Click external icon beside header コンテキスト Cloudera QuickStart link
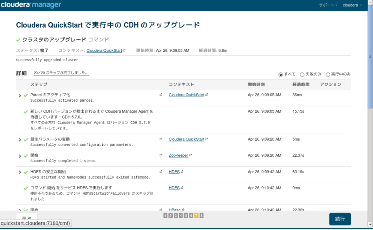 124,50
